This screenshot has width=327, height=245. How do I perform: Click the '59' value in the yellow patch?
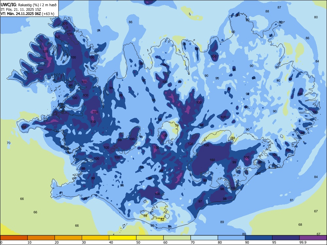click(x=177, y=125)
